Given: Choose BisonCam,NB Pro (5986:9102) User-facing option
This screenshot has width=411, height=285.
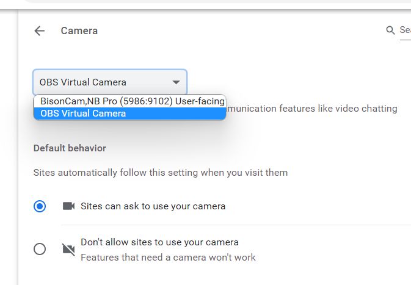Looking at the screenshot, I should 130,101.
